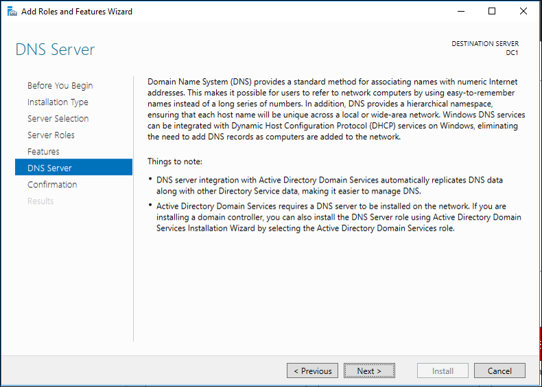Open the Installation Type step
This screenshot has height=387, width=542.
(58, 102)
